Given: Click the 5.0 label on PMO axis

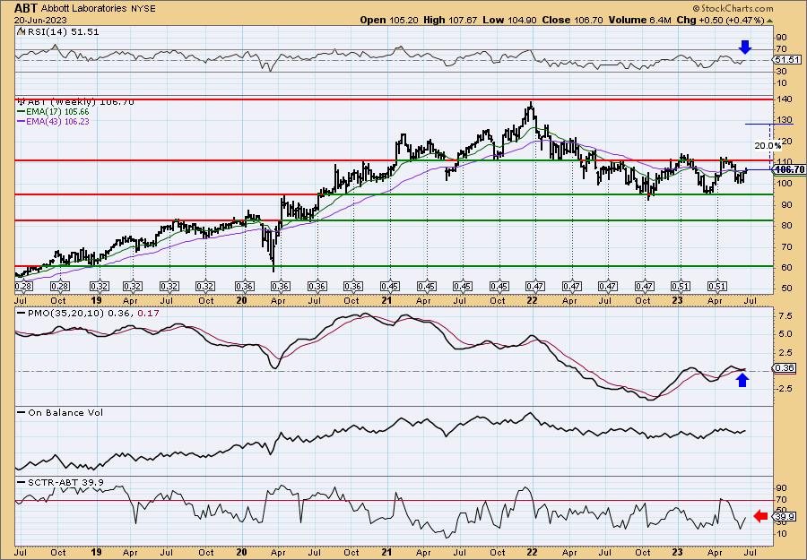Looking at the screenshot, I should [785, 333].
